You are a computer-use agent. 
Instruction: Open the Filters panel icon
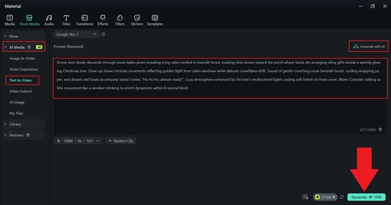[x=120, y=20]
